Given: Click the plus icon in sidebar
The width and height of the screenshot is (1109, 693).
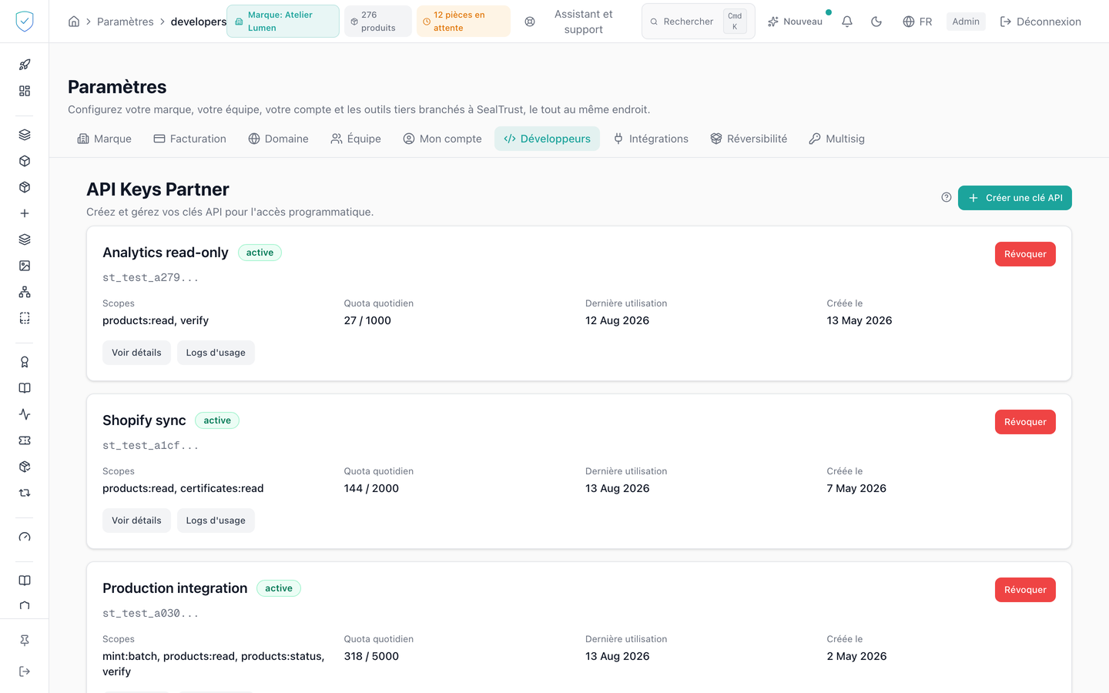Looking at the screenshot, I should 25,213.
